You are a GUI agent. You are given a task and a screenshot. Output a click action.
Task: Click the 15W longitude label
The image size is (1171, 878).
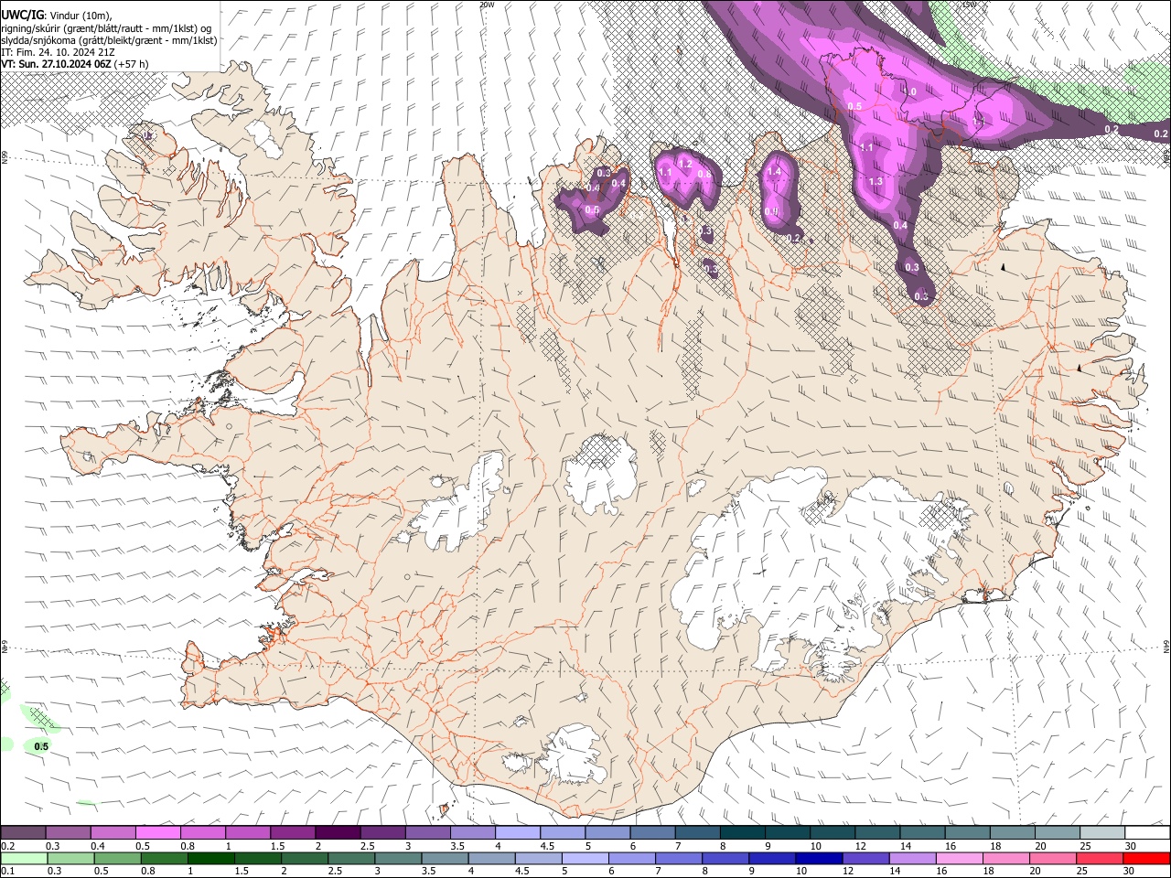pyautogui.click(x=970, y=5)
